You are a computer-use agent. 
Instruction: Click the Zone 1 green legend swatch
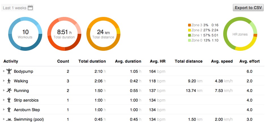click(x=189, y=35)
